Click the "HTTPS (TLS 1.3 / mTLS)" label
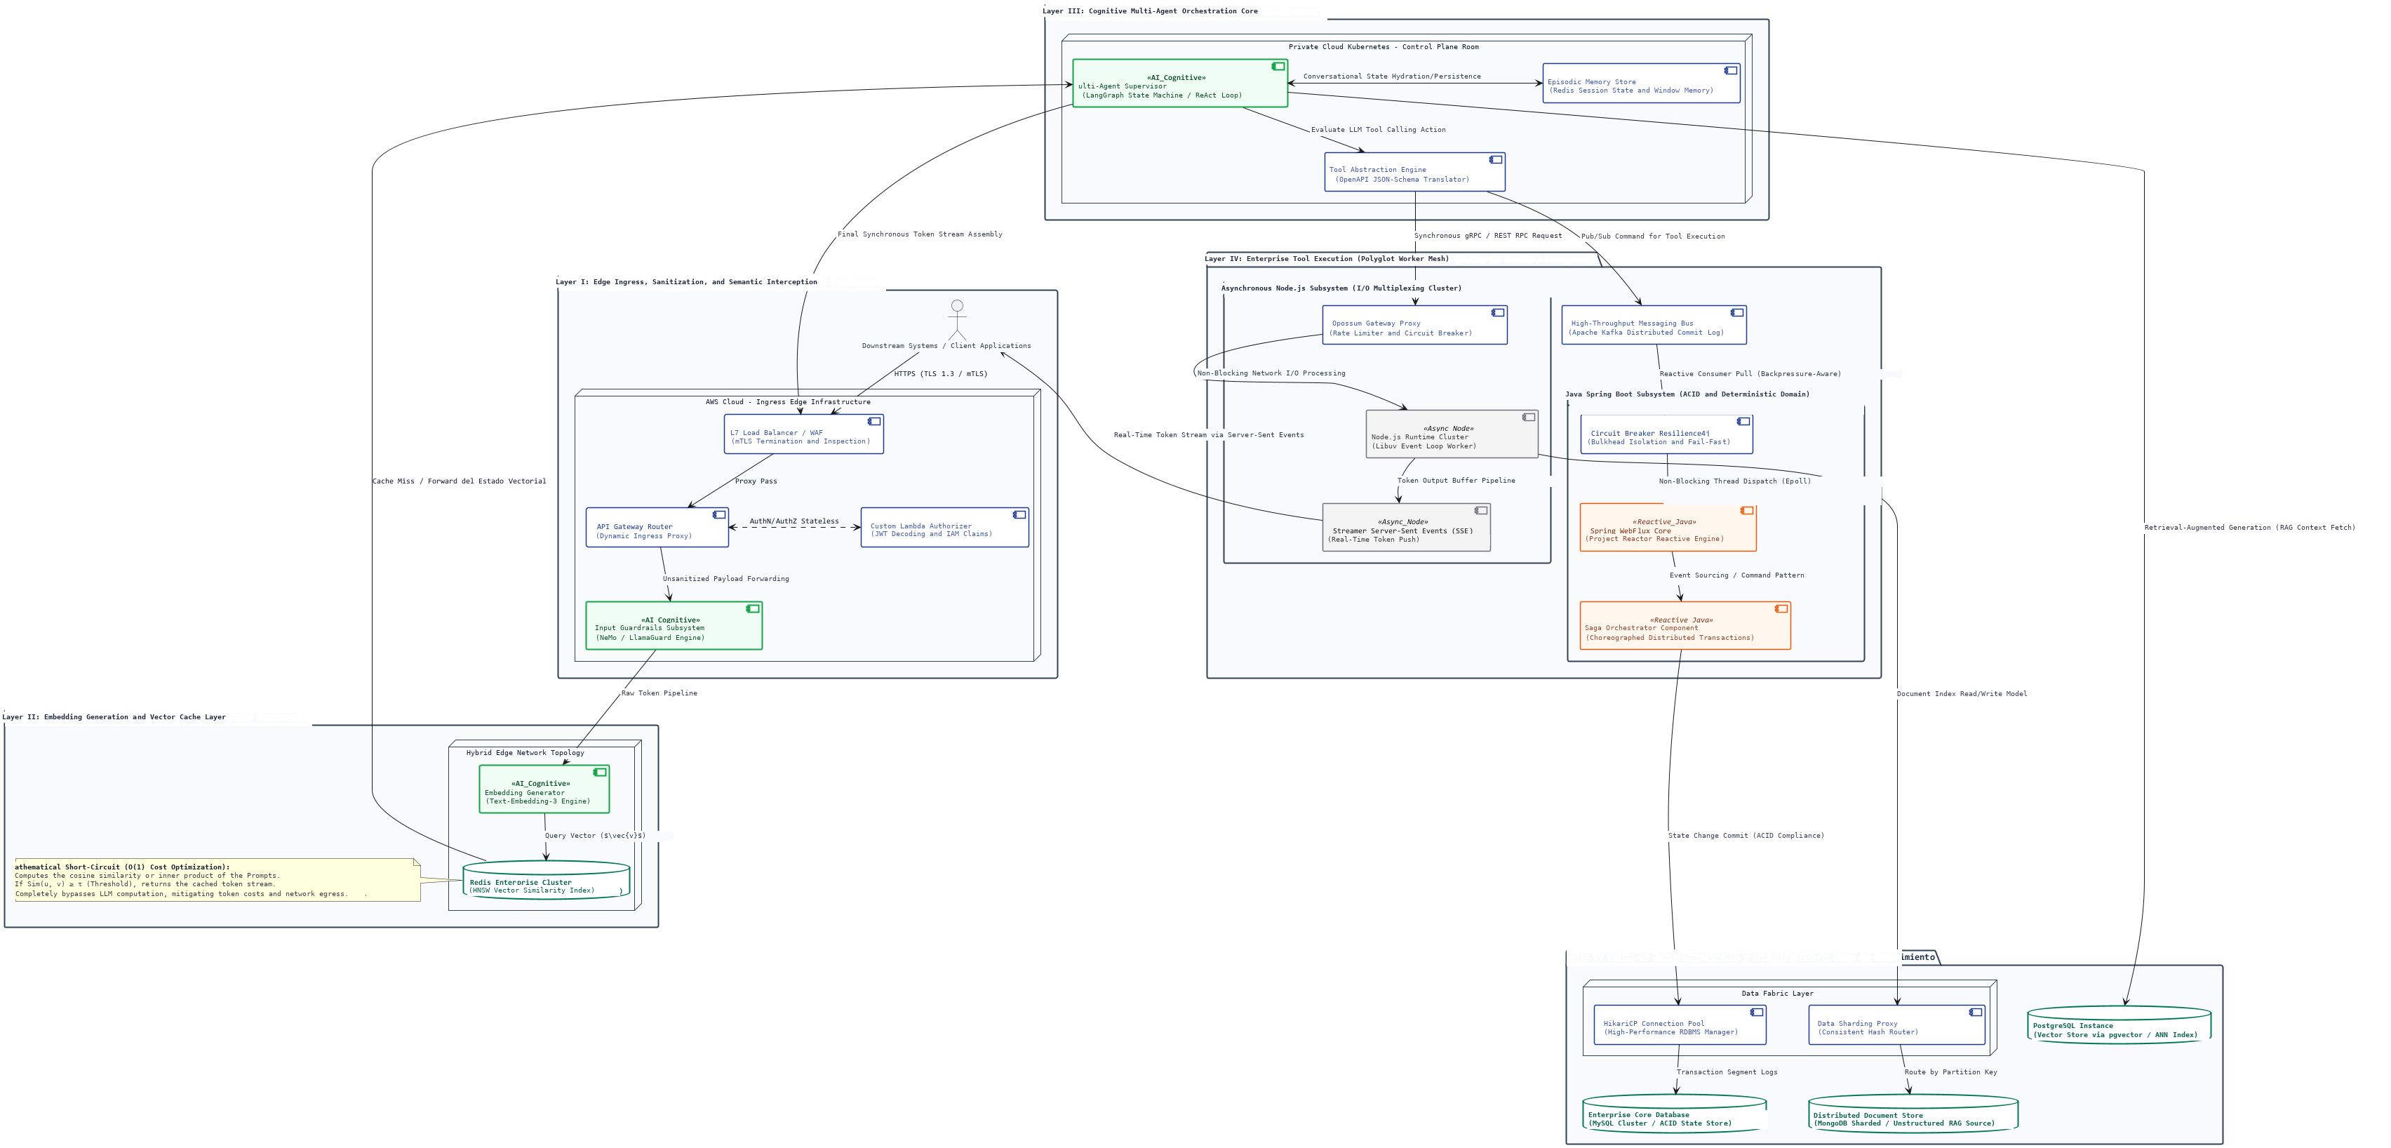The image size is (2391, 1148). tap(940, 374)
